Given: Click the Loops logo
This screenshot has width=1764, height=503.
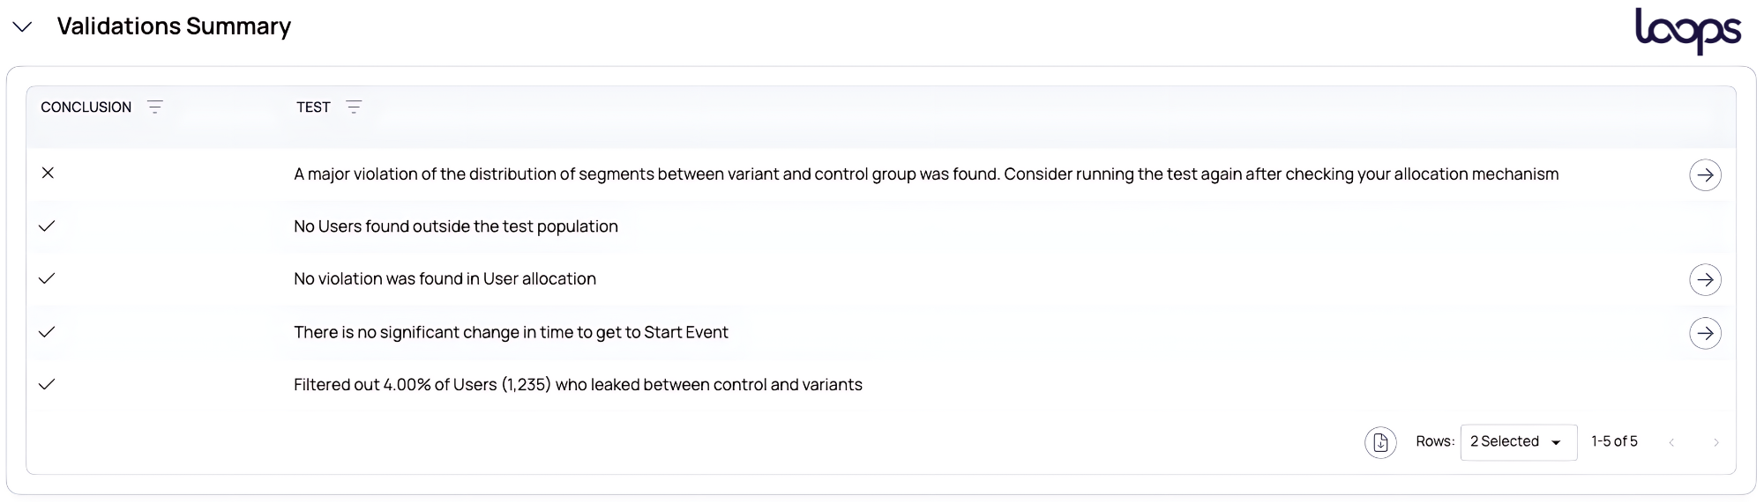Looking at the screenshot, I should click(x=1688, y=31).
